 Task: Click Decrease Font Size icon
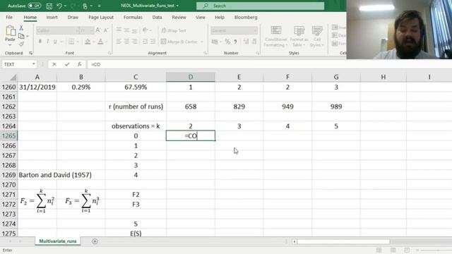(106, 30)
